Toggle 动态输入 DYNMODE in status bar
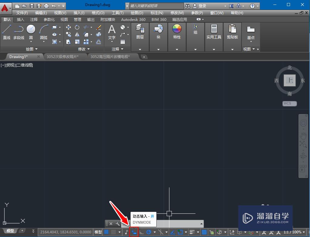 tap(134, 232)
